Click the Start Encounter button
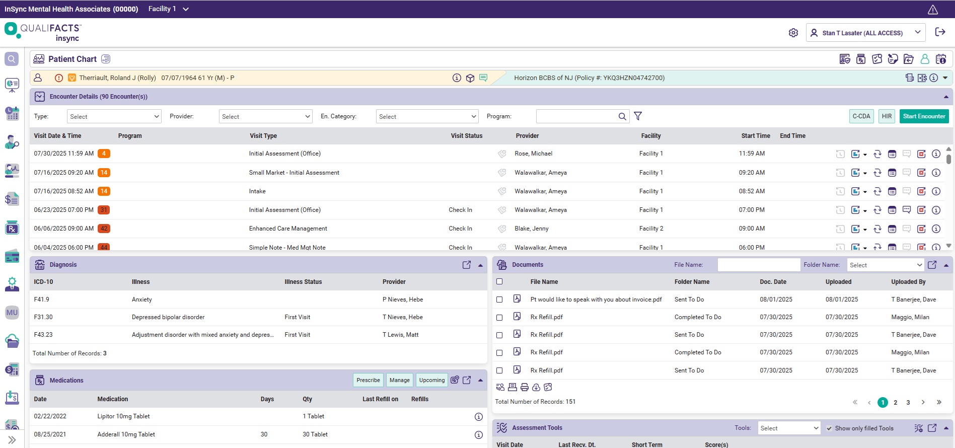 pyautogui.click(x=924, y=116)
